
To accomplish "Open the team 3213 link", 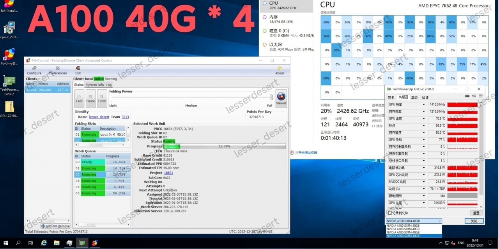I will (x=125, y=117).
